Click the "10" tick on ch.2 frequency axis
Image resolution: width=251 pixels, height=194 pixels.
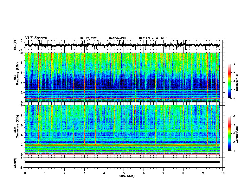(x=22, y=105)
